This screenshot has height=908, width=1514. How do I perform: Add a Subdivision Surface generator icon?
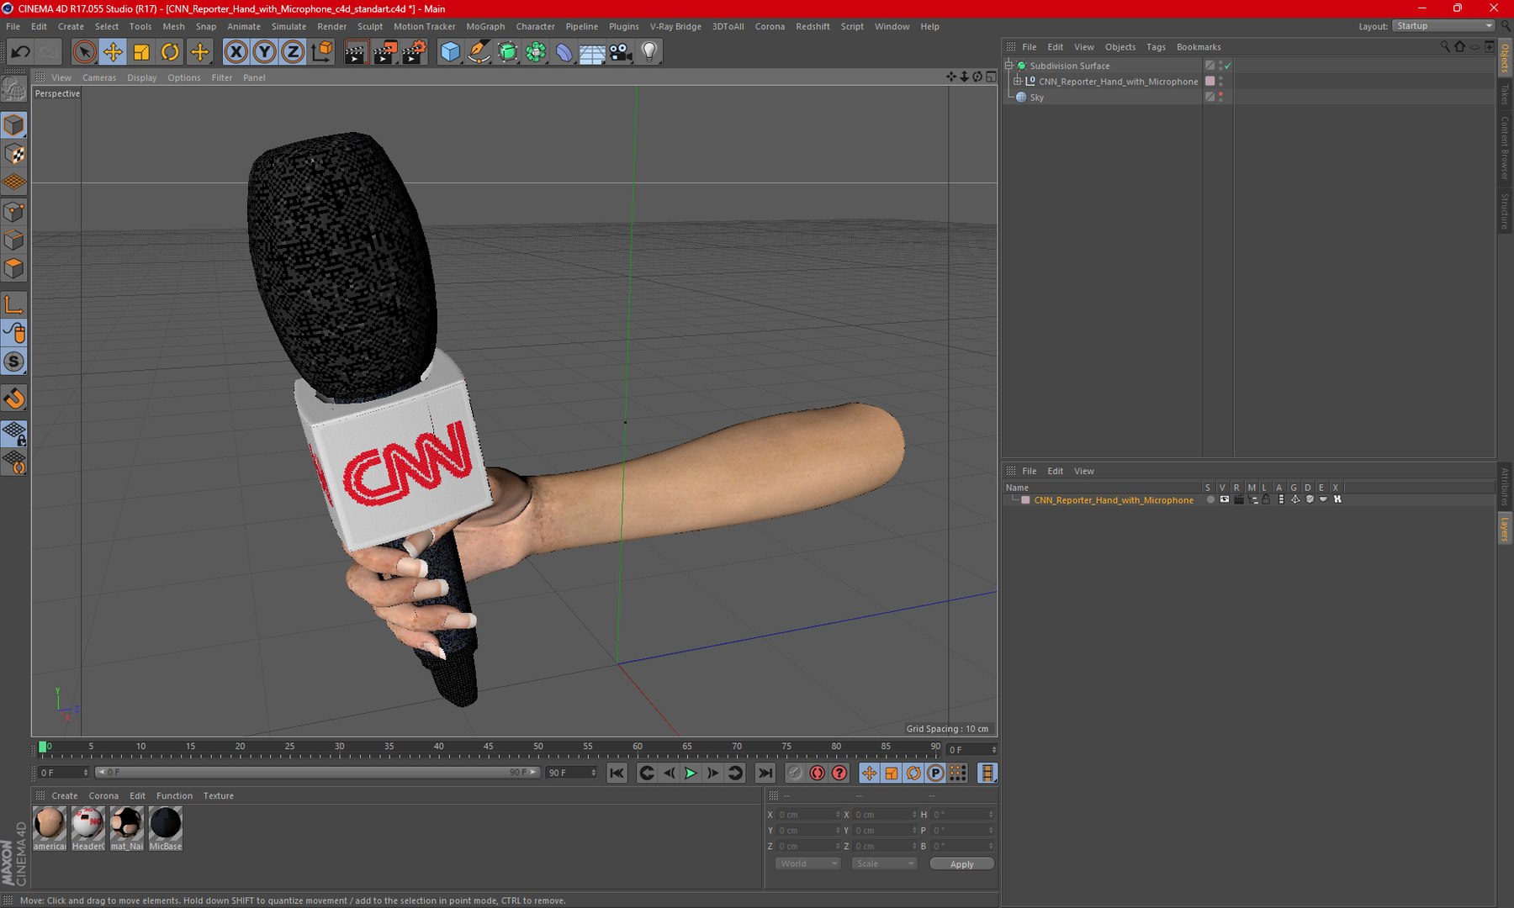[507, 52]
